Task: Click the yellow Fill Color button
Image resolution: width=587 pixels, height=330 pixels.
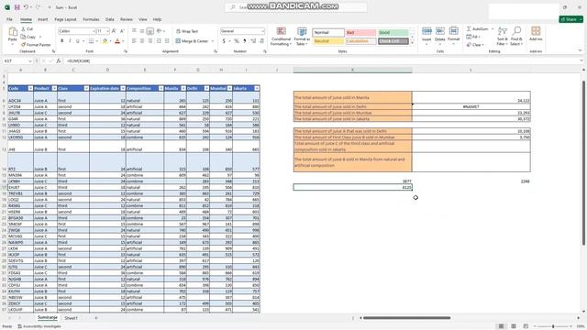Action: click(105, 40)
